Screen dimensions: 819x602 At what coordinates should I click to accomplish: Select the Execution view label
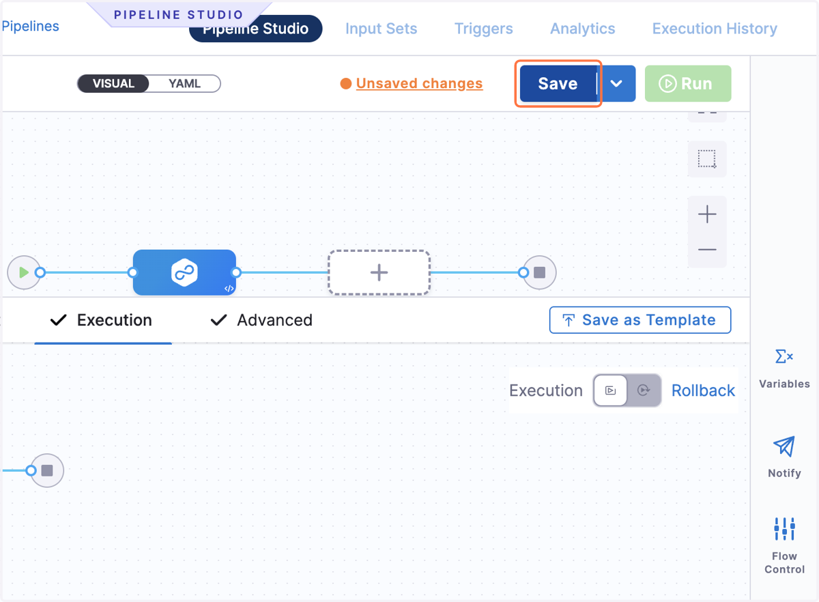pos(546,390)
